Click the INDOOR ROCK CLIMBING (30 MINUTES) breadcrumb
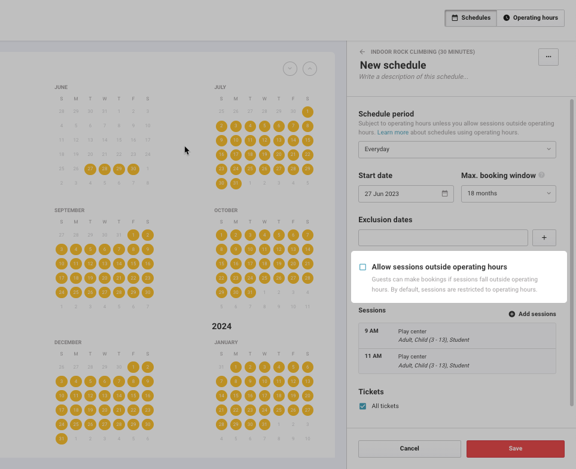Viewport: 576px width, 469px height. (x=422, y=52)
